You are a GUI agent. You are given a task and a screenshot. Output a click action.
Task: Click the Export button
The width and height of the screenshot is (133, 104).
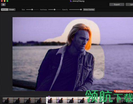[117, 5]
